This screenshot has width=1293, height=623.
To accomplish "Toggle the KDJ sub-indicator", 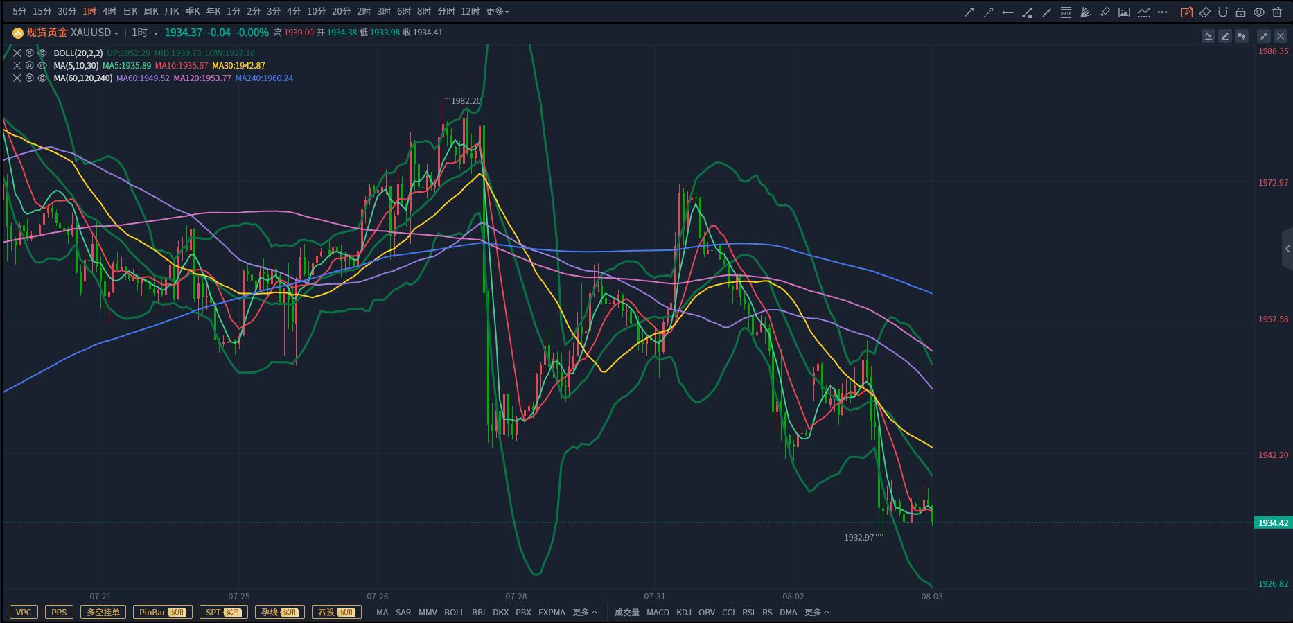I will point(684,613).
